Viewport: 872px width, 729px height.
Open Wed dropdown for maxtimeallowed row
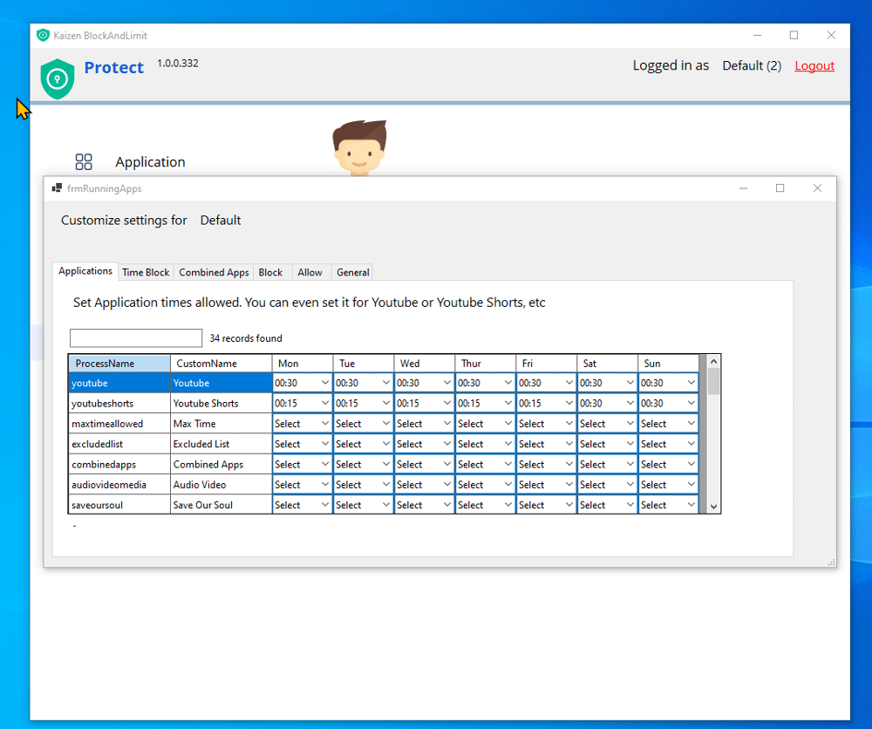447,424
